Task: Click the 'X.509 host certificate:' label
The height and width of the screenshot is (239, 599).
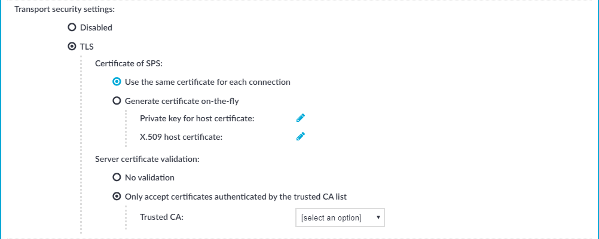Action: tap(182, 137)
